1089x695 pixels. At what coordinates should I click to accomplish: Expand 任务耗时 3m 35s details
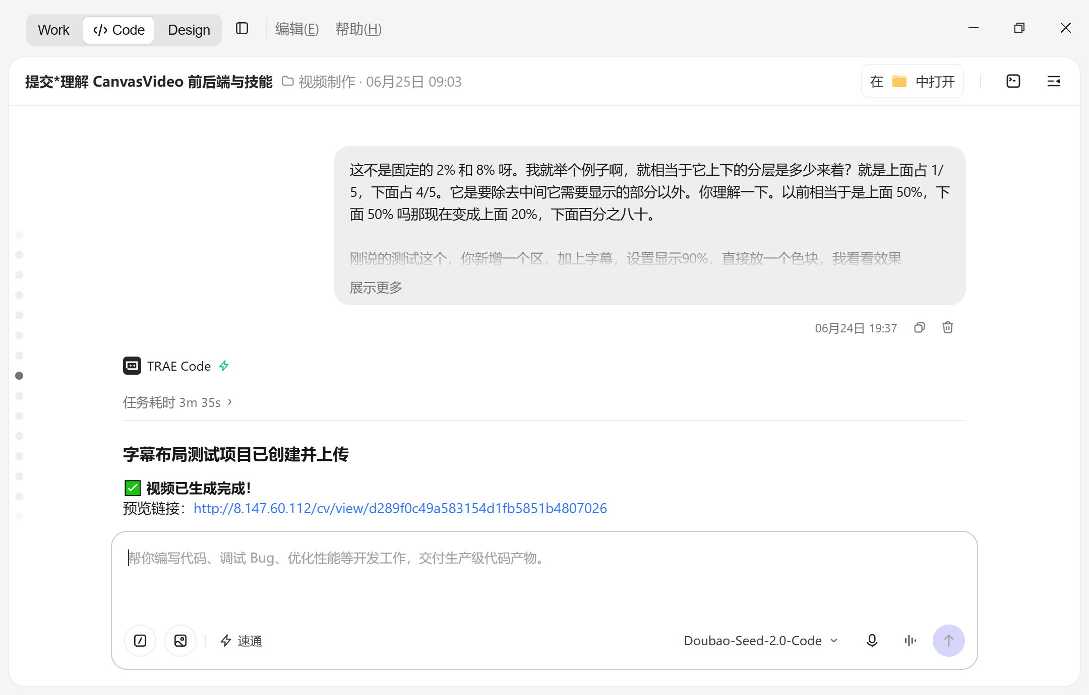177,402
